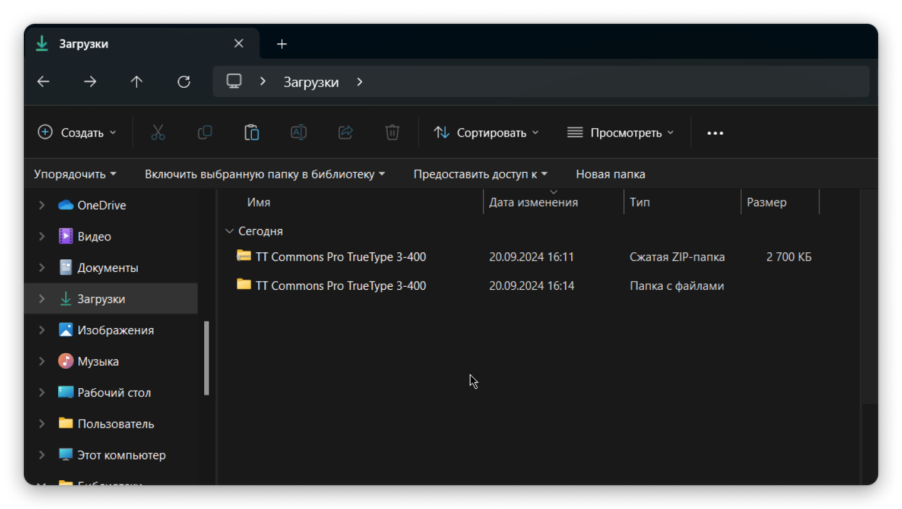Open the Упорядочить menu
The width and height of the screenshot is (902, 509).
pyautogui.click(x=75, y=174)
